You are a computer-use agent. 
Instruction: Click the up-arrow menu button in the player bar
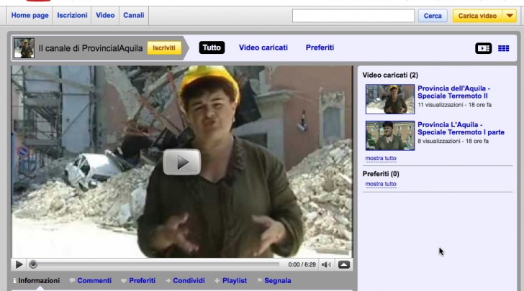tap(344, 264)
